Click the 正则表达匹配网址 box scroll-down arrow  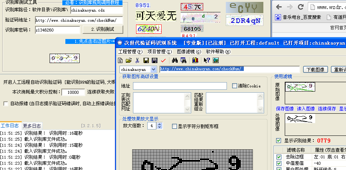click(x=187, y=109)
